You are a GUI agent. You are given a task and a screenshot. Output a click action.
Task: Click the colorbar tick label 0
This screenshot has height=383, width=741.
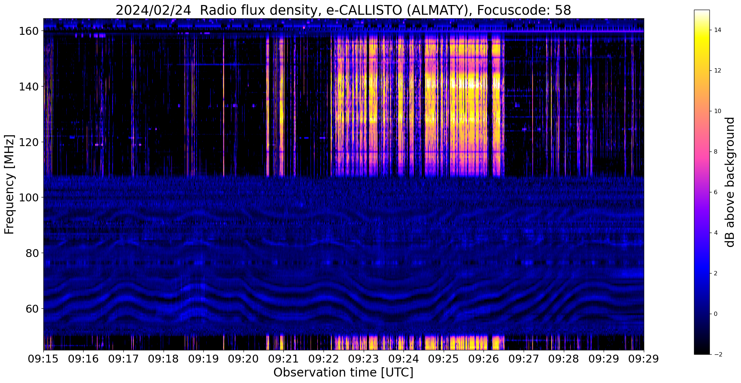[716, 314]
